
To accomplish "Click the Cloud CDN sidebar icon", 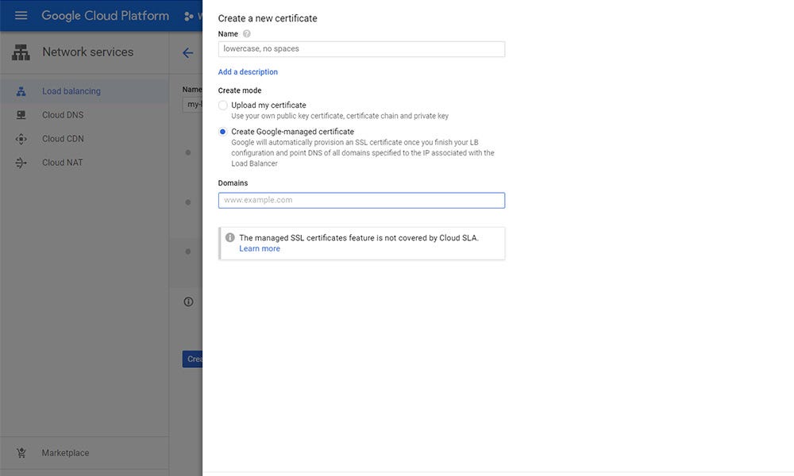I will [21, 139].
